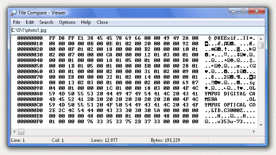Open the Help menu
Image resolution: width=276 pixels, height=155 pixels.
(x=86, y=22)
